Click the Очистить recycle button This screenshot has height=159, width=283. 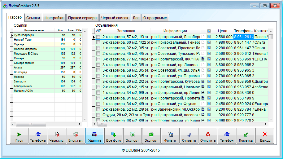pyautogui.click(x=208, y=136)
